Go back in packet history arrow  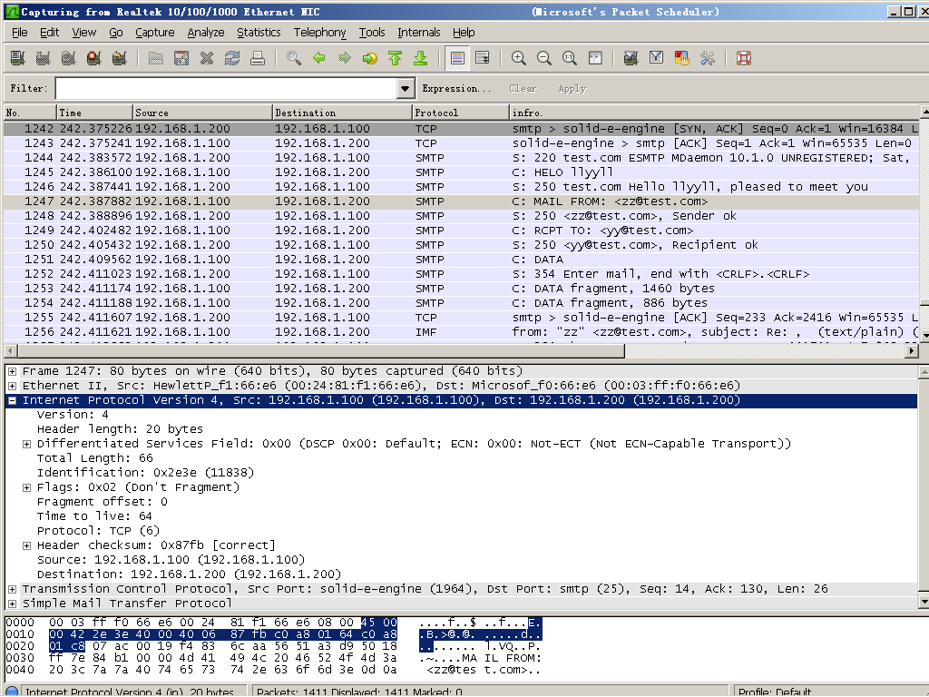319,58
